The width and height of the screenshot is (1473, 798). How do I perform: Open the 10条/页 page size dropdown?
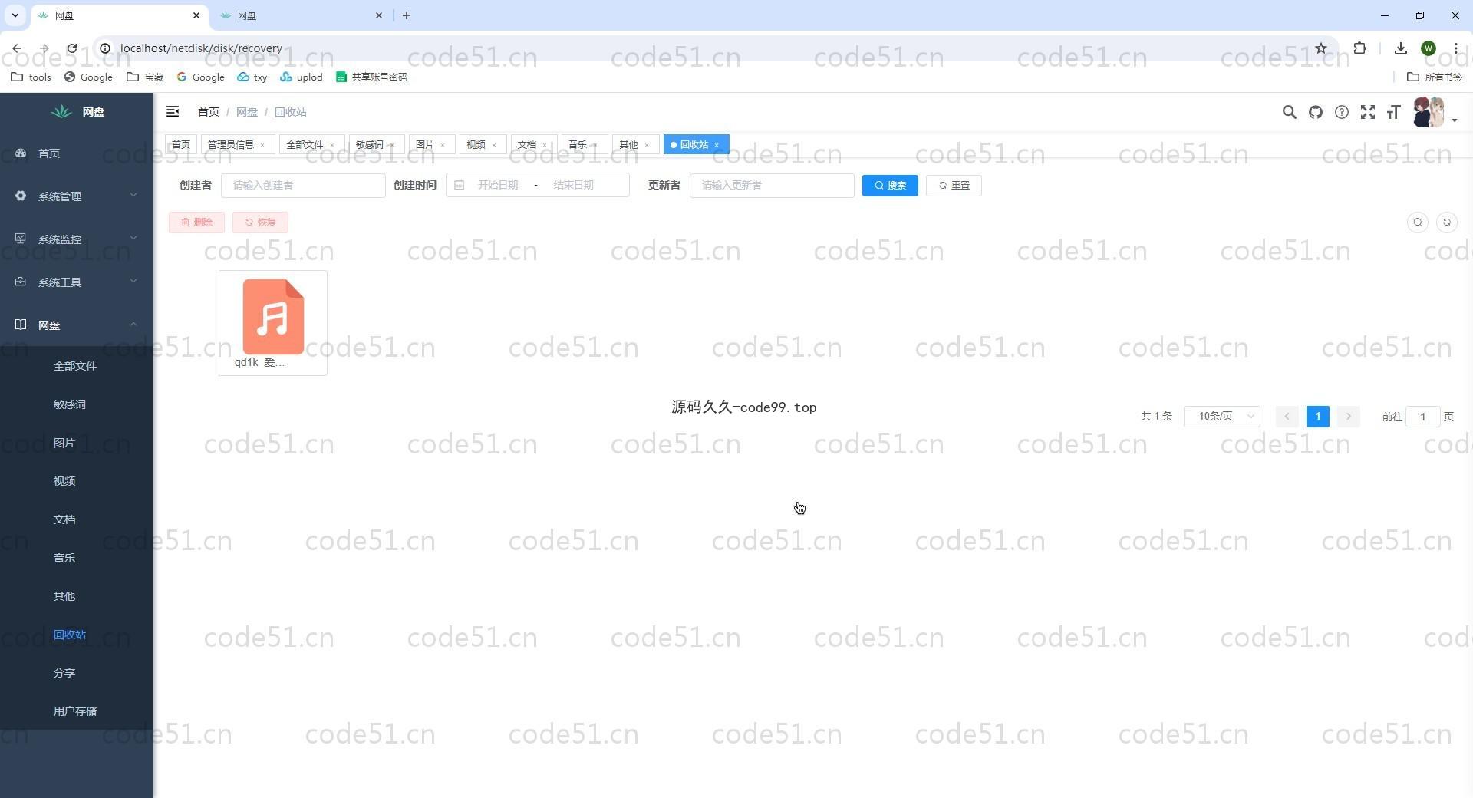coord(1222,417)
